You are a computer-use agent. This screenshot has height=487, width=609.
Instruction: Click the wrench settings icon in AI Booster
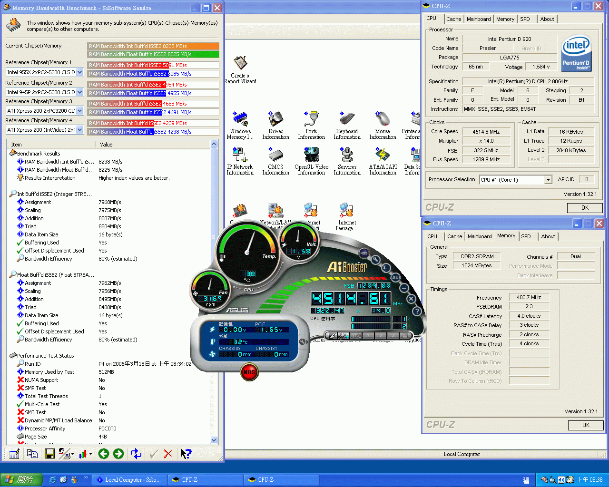pyautogui.click(x=376, y=260)
